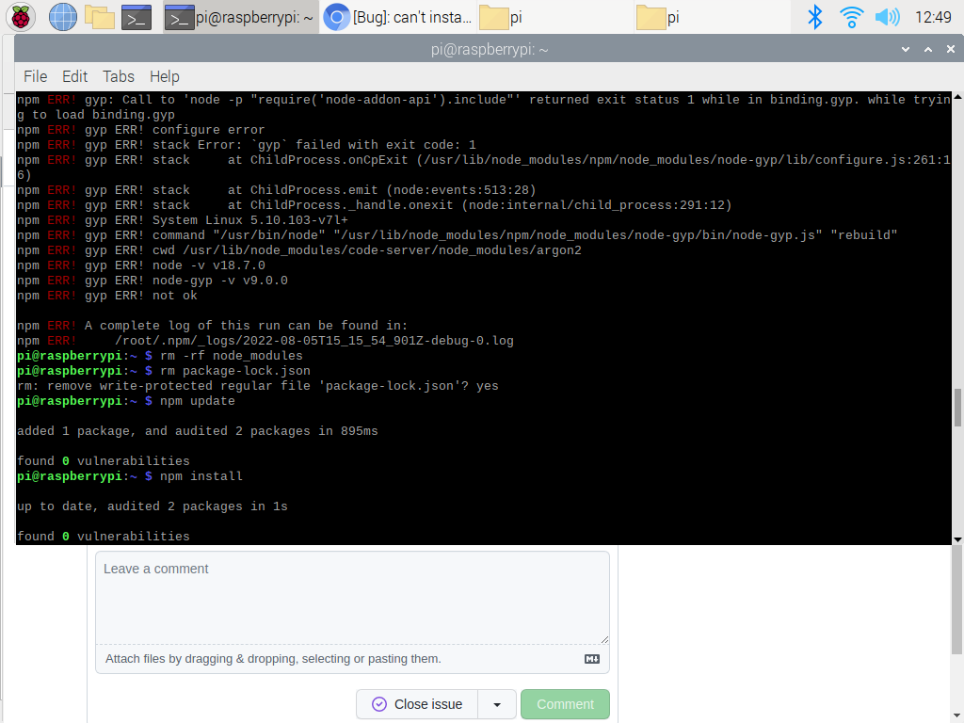Image resolution: width=964 pixels, height=723 pixels.
Task: Click the 'npm update' command text
Action: coord(198,401)
